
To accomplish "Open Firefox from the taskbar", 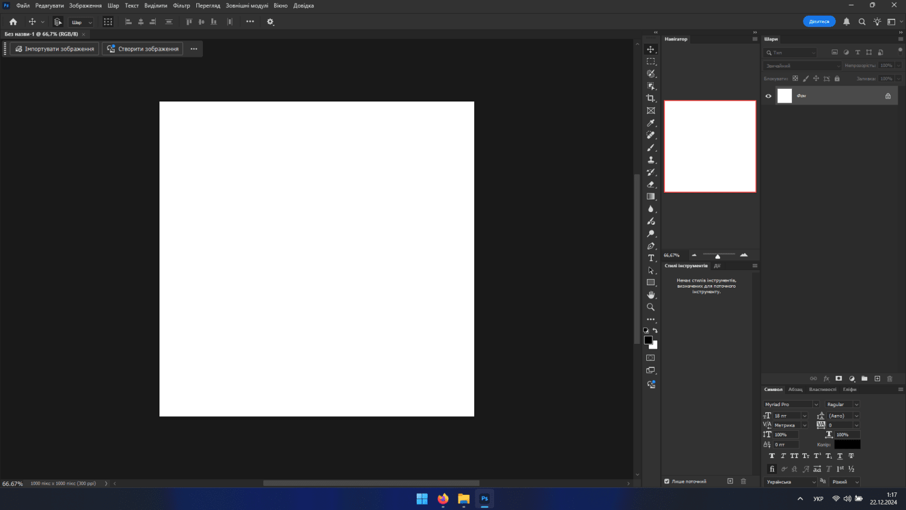I will tap(443, 499).
